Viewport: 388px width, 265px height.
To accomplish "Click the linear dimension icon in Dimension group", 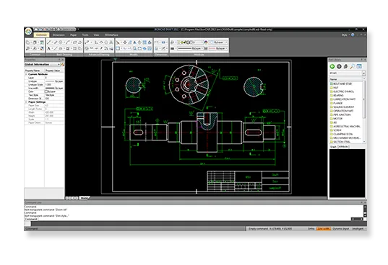I will [156, 42].
